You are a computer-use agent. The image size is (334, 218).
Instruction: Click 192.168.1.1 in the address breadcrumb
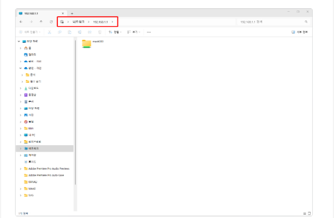(100, 22)
